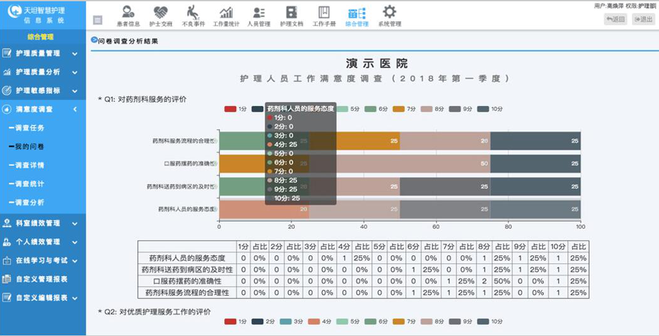
Task: Select the 人员管理 staff management icon
Action: (x=258, y=16)
